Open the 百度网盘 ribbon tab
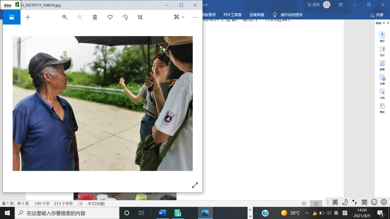 point(257,15)
